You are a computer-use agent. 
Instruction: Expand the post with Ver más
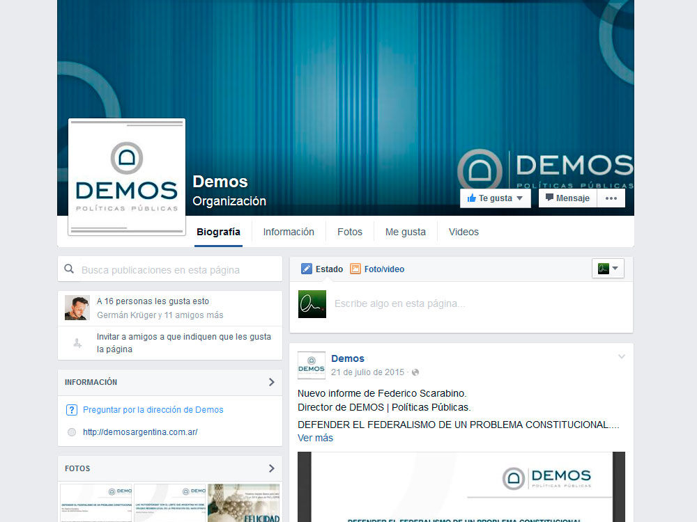tap(315, 438)
